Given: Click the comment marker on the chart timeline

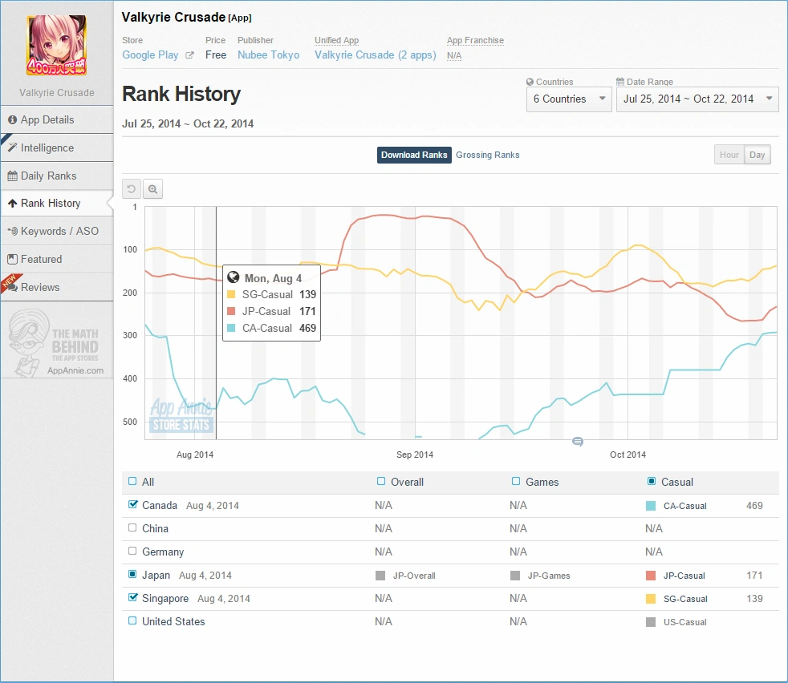Looking at the screenshot, I should (x=578, y=442).
